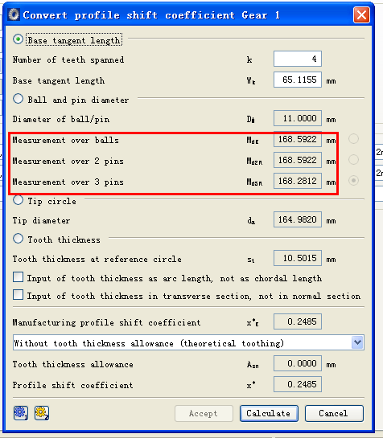Click the yellow gear 2 icon
This screenshot has width=383, height=438.
[42, 413]
